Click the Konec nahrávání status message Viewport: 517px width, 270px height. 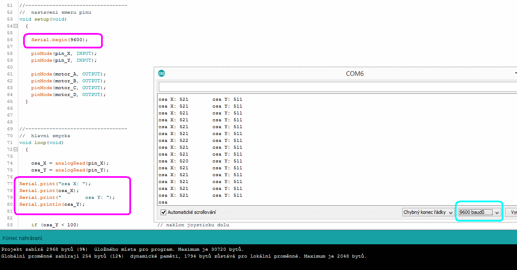coord(23,238)
